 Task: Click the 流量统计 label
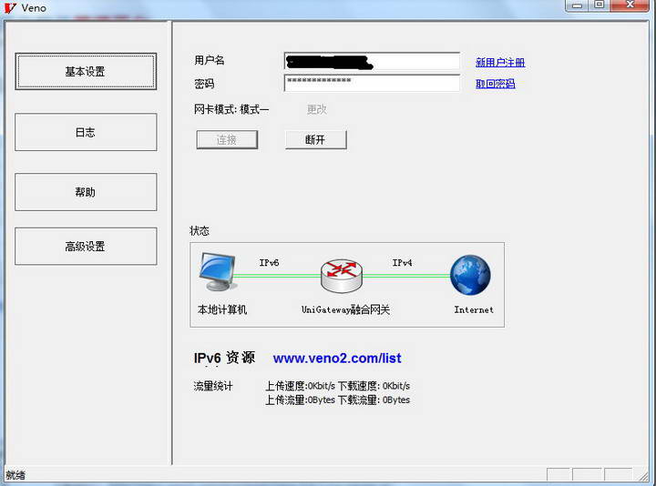[213, 386]
